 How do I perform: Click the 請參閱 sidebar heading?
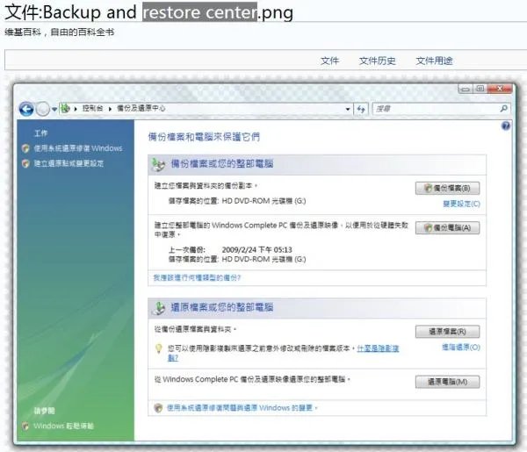[45, 411]
